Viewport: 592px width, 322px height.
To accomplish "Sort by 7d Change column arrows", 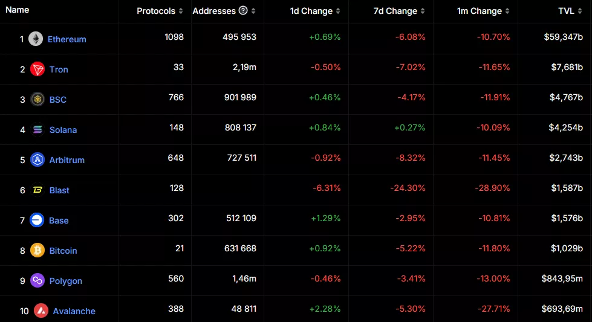I will click(423, 11).
